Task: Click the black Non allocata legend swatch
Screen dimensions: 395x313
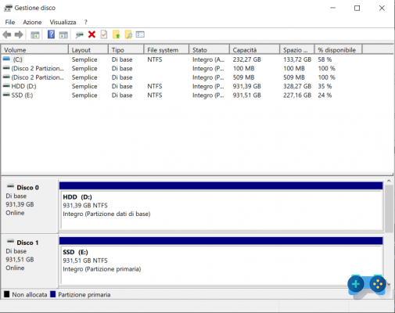Action: (7, 294)
